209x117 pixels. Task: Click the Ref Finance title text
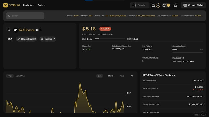pos(27,30)
